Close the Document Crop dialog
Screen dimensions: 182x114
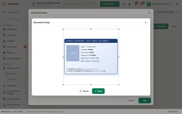point(146,23)
